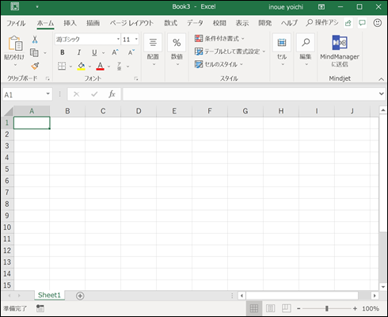
Task: Open font (フォント) dialog launcher
Action: tap(136, 78)
